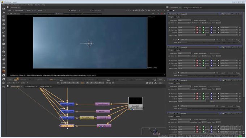Image resolution: width=246 pixels, height=138 pixels.
Task: Open the Filter nodes toolbar icon
Action: coord(4,28)
